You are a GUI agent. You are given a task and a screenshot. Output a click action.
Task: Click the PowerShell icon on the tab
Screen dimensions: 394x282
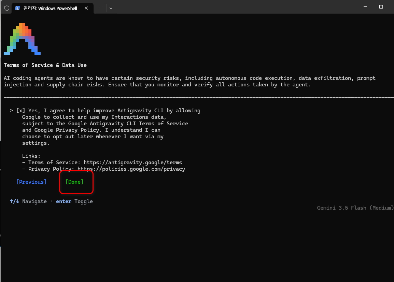pyautogui.click(x=17, y=8)
